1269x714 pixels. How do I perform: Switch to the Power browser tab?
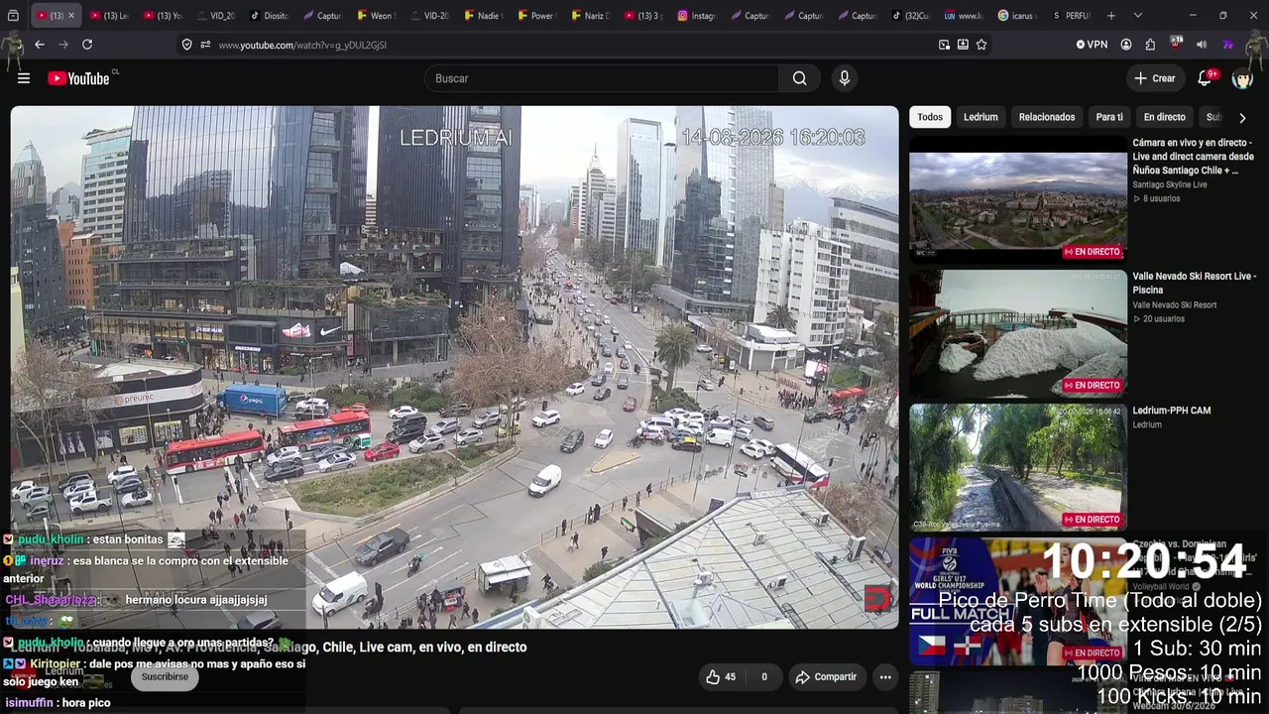tap(536, 16)
